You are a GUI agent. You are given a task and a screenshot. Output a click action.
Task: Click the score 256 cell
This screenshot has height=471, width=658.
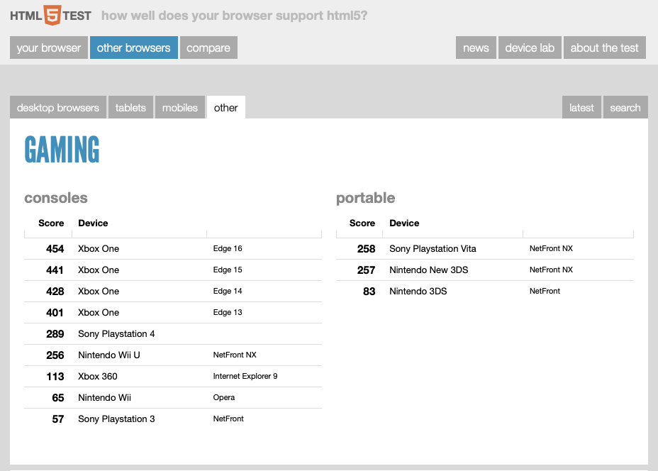tap(55, 355)
